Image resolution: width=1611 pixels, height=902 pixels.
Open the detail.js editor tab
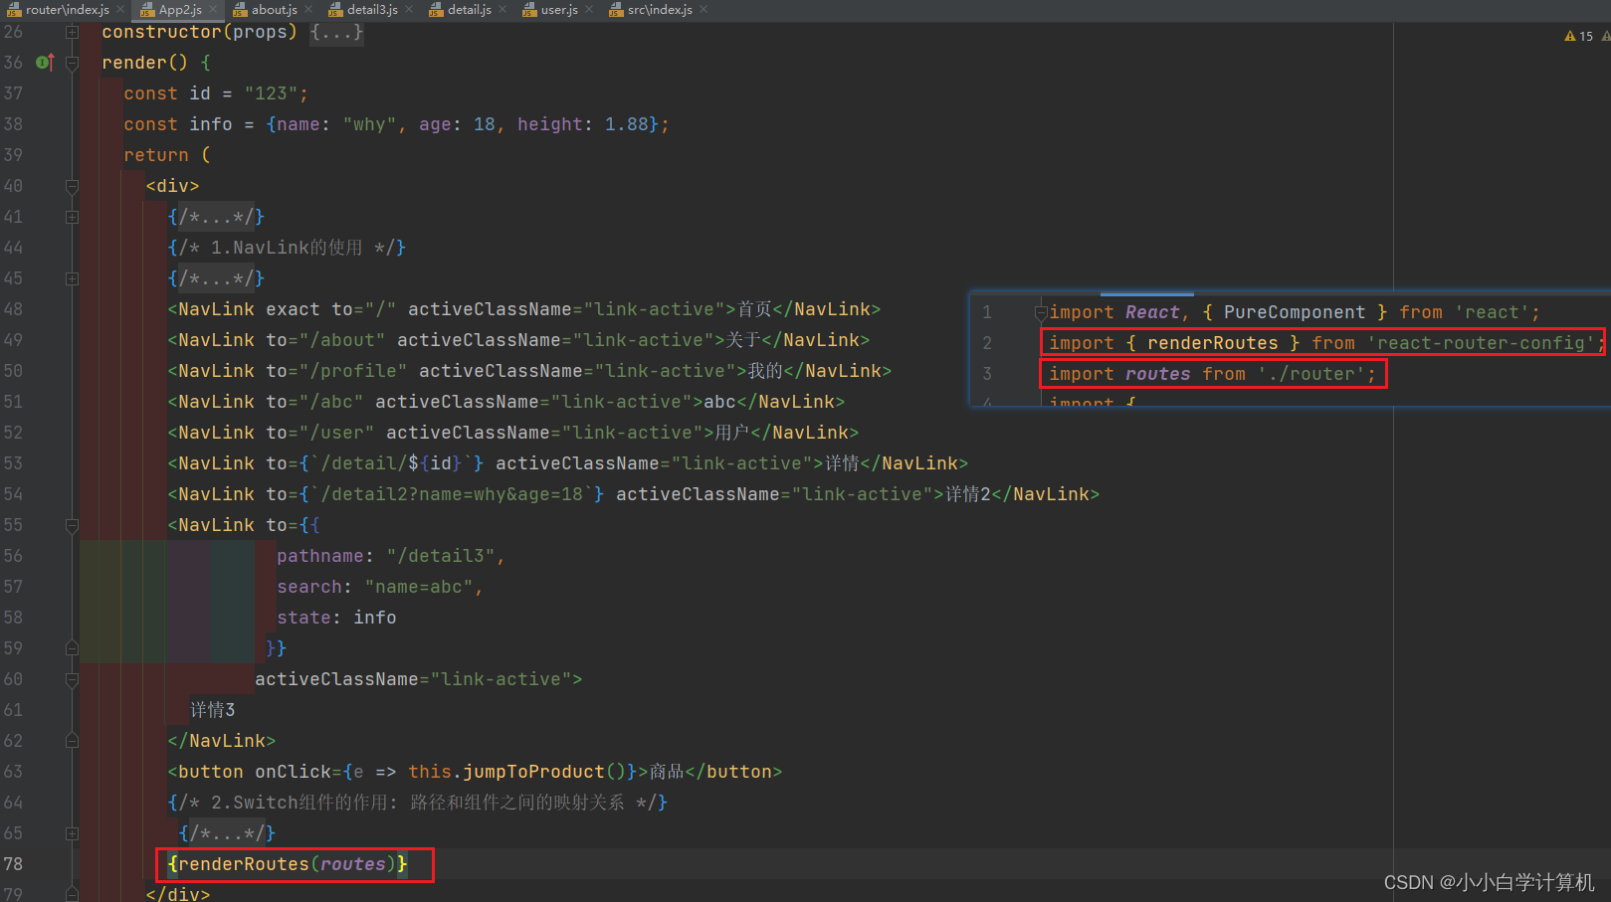point(469,9)
